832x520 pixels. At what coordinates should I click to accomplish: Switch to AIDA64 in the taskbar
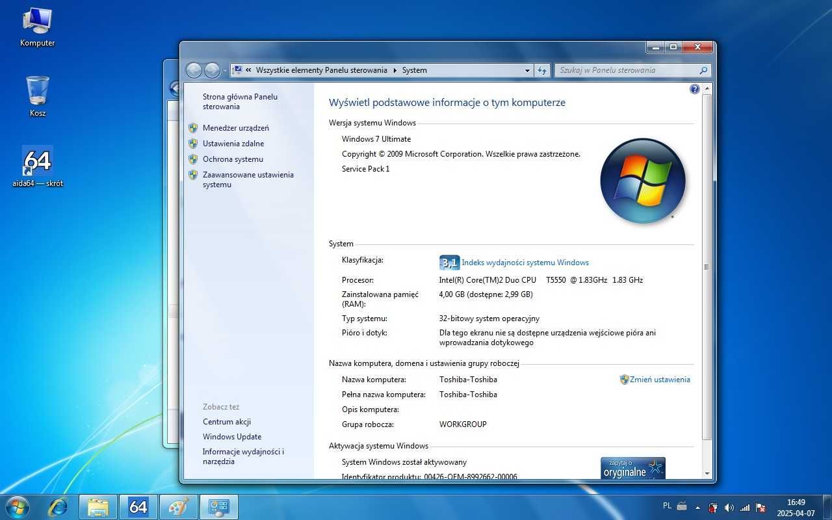pyautogui.click(x=138, y=507)
